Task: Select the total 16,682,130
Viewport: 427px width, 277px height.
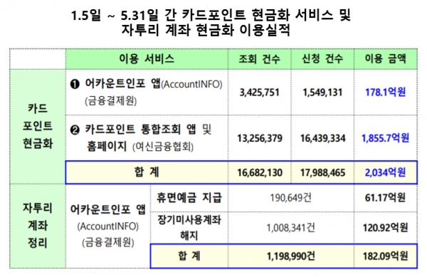Action: 260,173
